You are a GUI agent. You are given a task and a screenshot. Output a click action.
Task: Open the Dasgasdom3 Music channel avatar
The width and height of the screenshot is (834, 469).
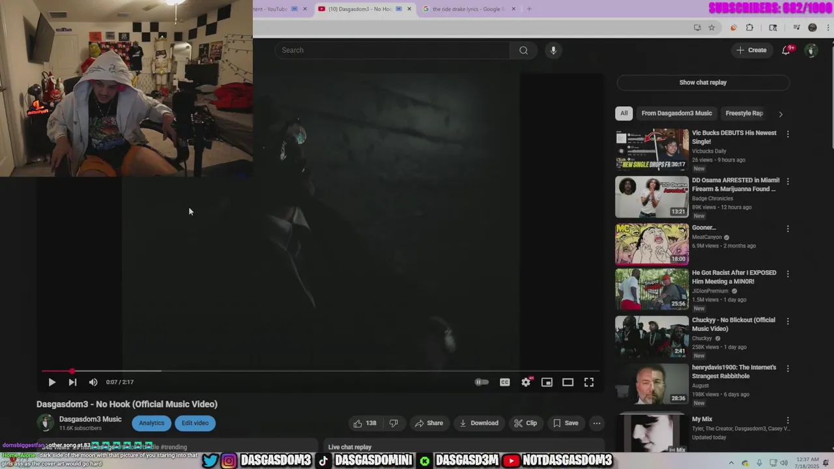(46, 423)
